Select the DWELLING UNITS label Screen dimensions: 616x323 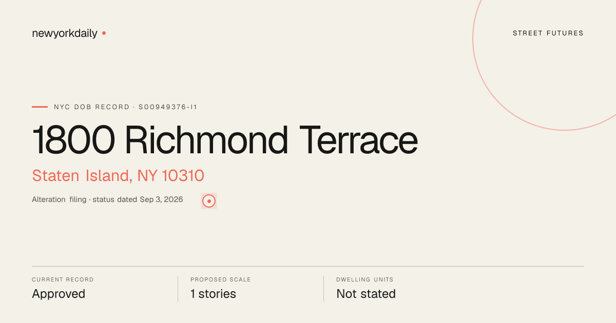pyautogui.click(x=365, y=280)
